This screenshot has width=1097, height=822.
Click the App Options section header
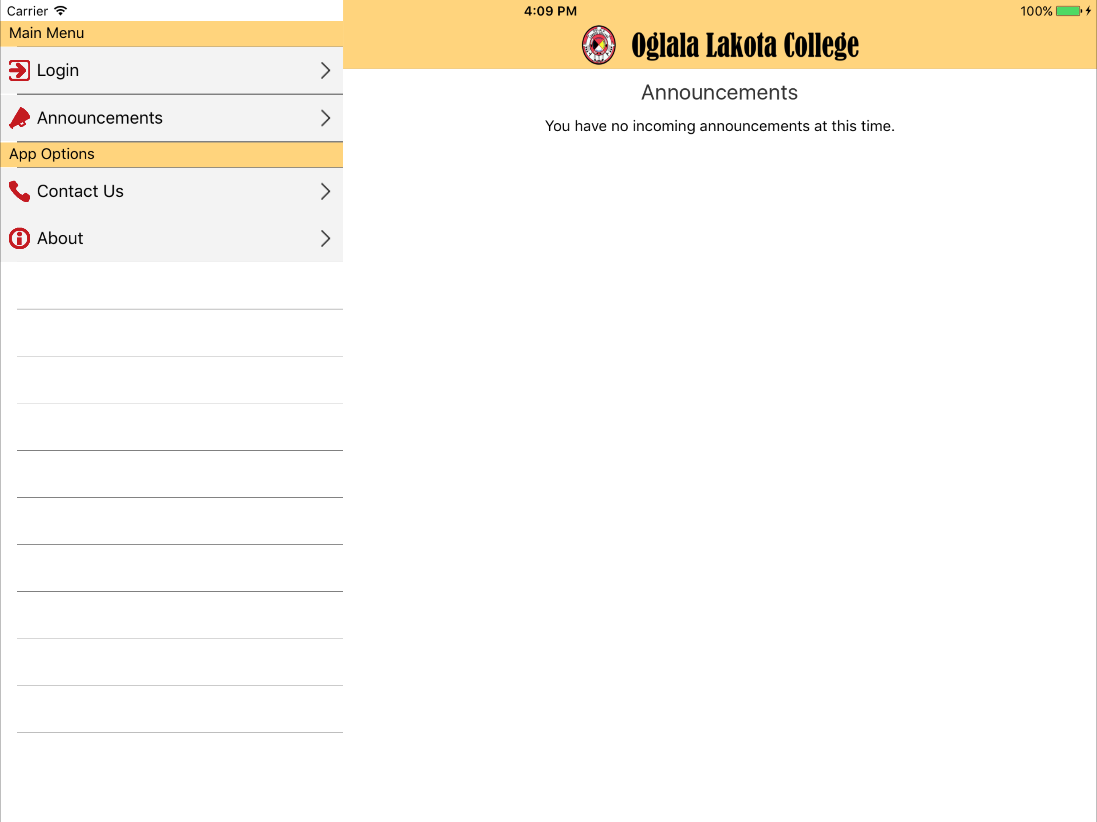[171, 155]
